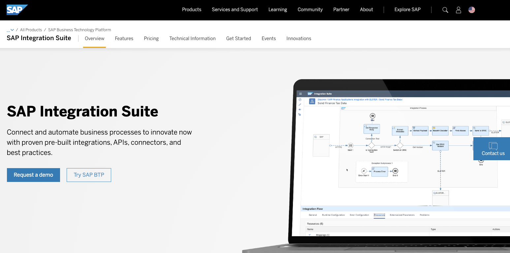
Task: Select the Set Response Body flow step
Action: (x=372, y=129)
